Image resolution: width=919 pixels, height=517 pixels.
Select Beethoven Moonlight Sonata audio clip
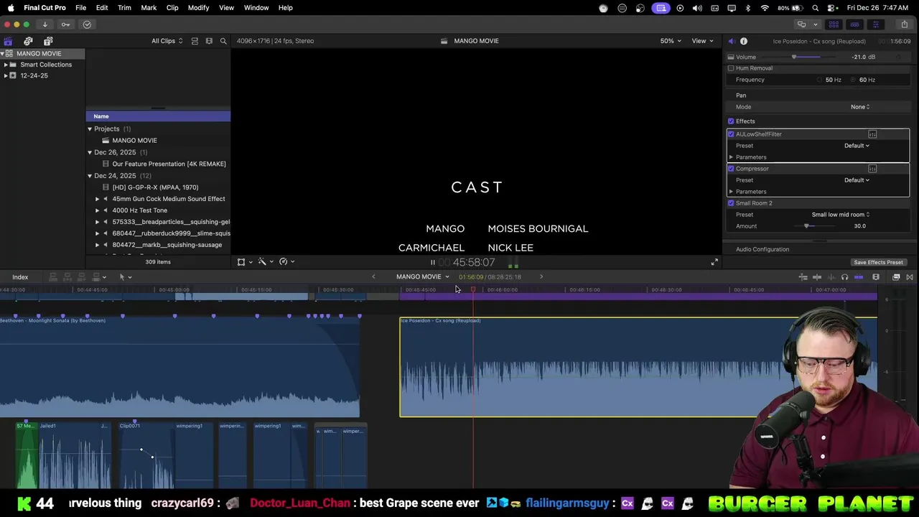(179, 367)
